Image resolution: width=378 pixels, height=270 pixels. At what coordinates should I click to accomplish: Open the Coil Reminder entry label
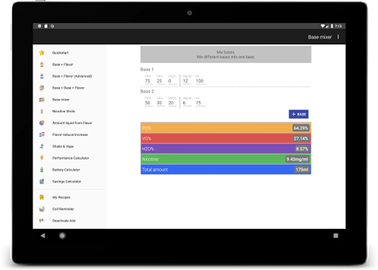63,209
